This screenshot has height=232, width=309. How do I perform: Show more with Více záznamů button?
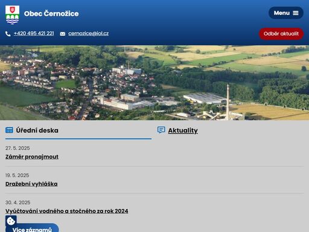click(x=32, y=228)
